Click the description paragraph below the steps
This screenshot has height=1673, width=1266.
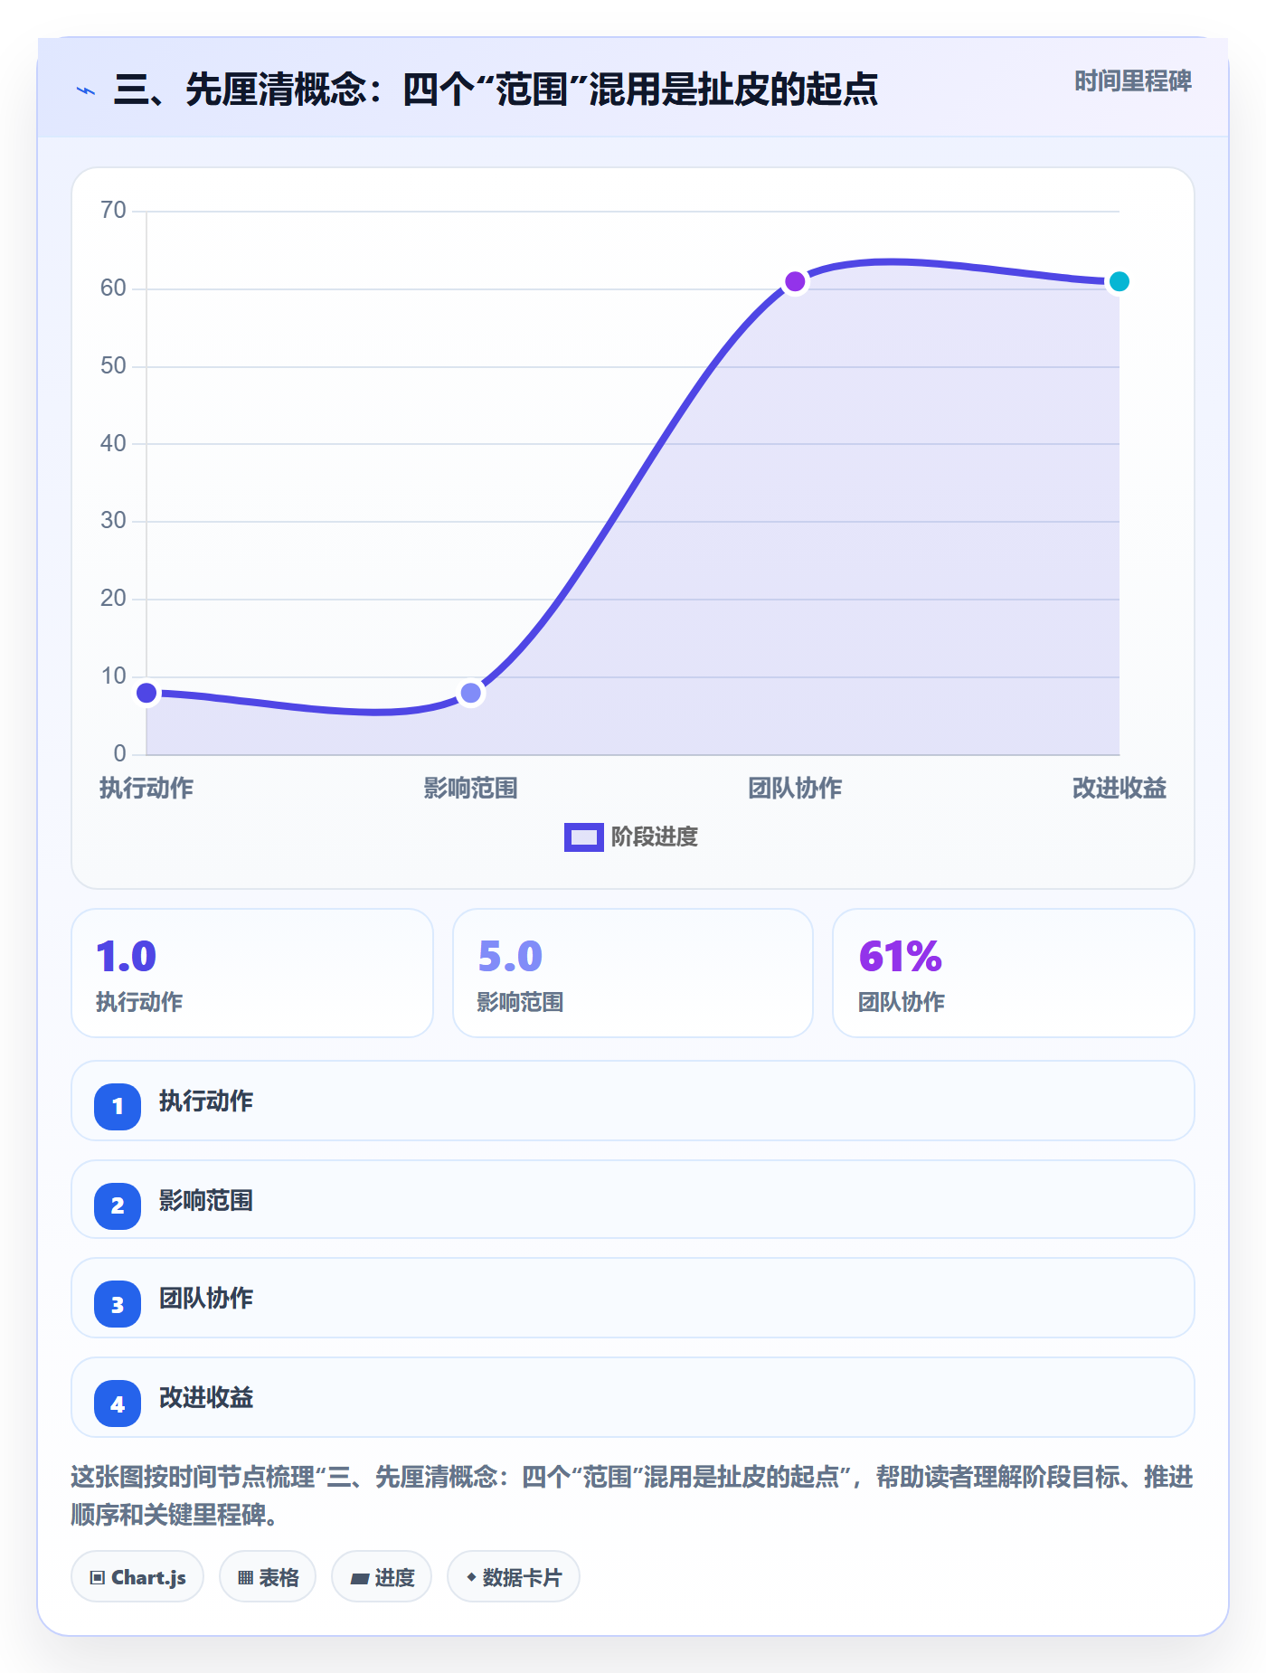[x=632, y=1496]
